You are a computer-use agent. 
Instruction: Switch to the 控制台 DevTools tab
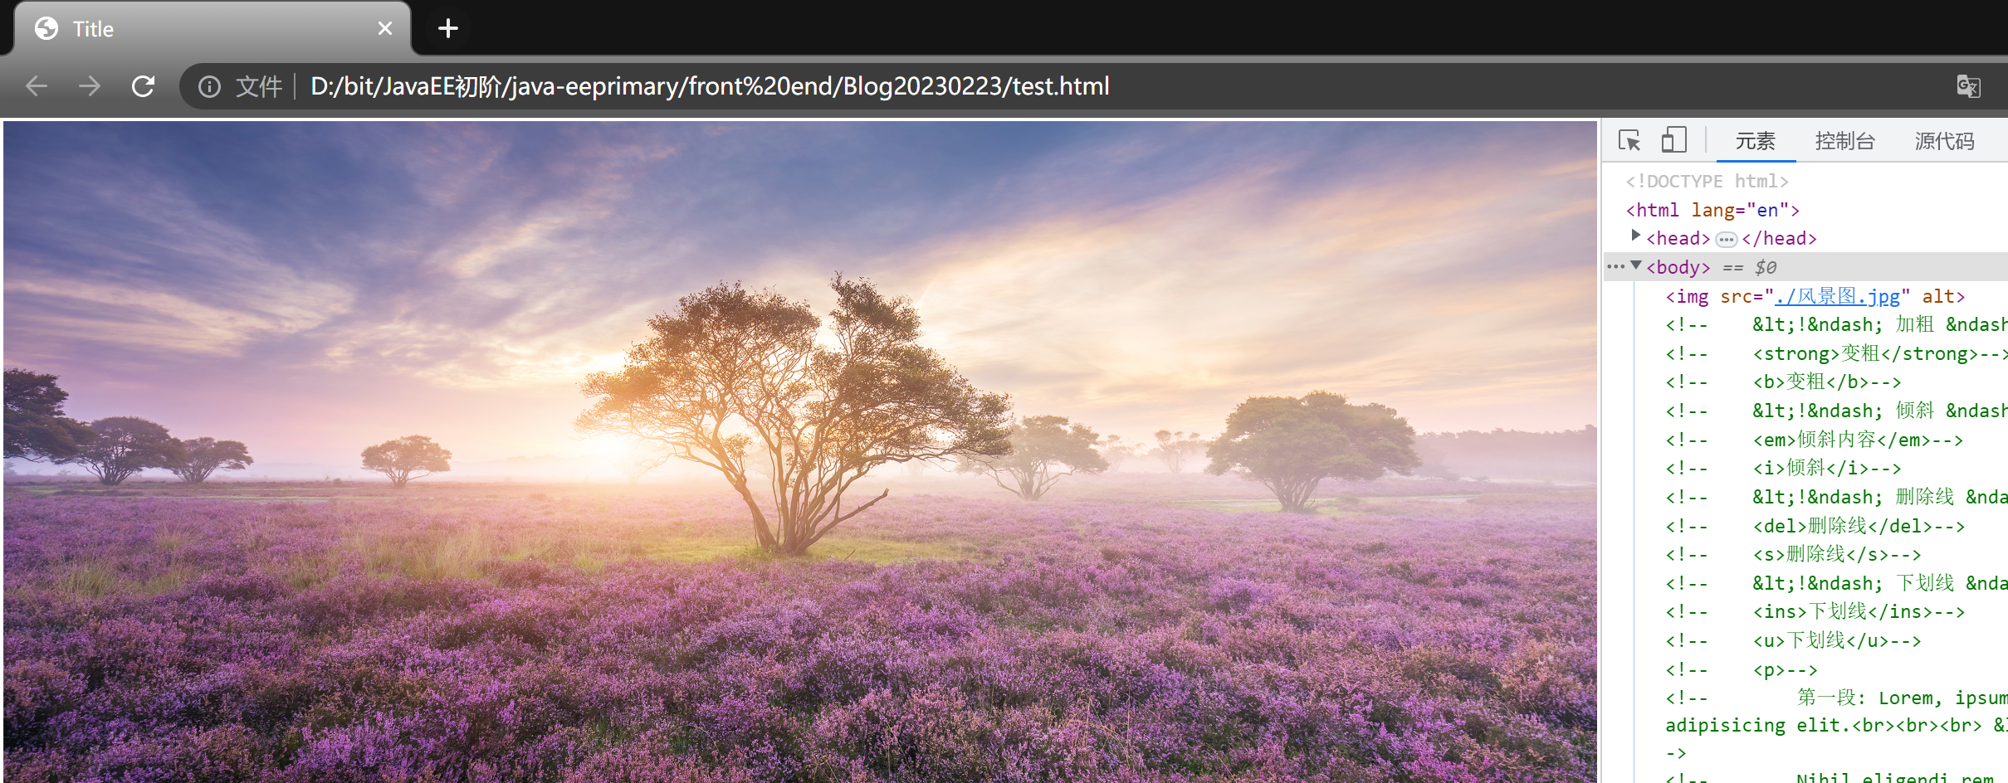tap(1844, 141)
